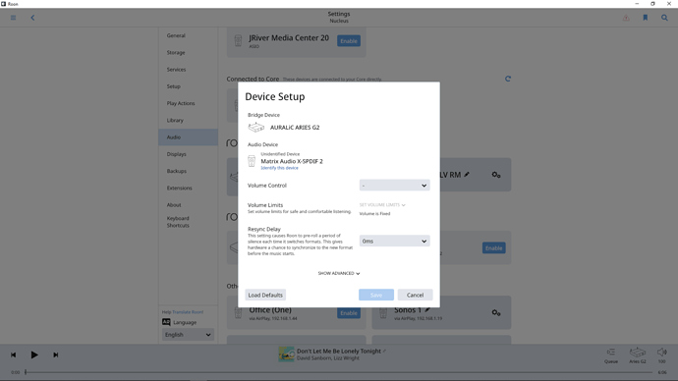The width and height of the screenshot is (678, 381).
Task: Open About settings tab
Action: (x=188, y=205)
